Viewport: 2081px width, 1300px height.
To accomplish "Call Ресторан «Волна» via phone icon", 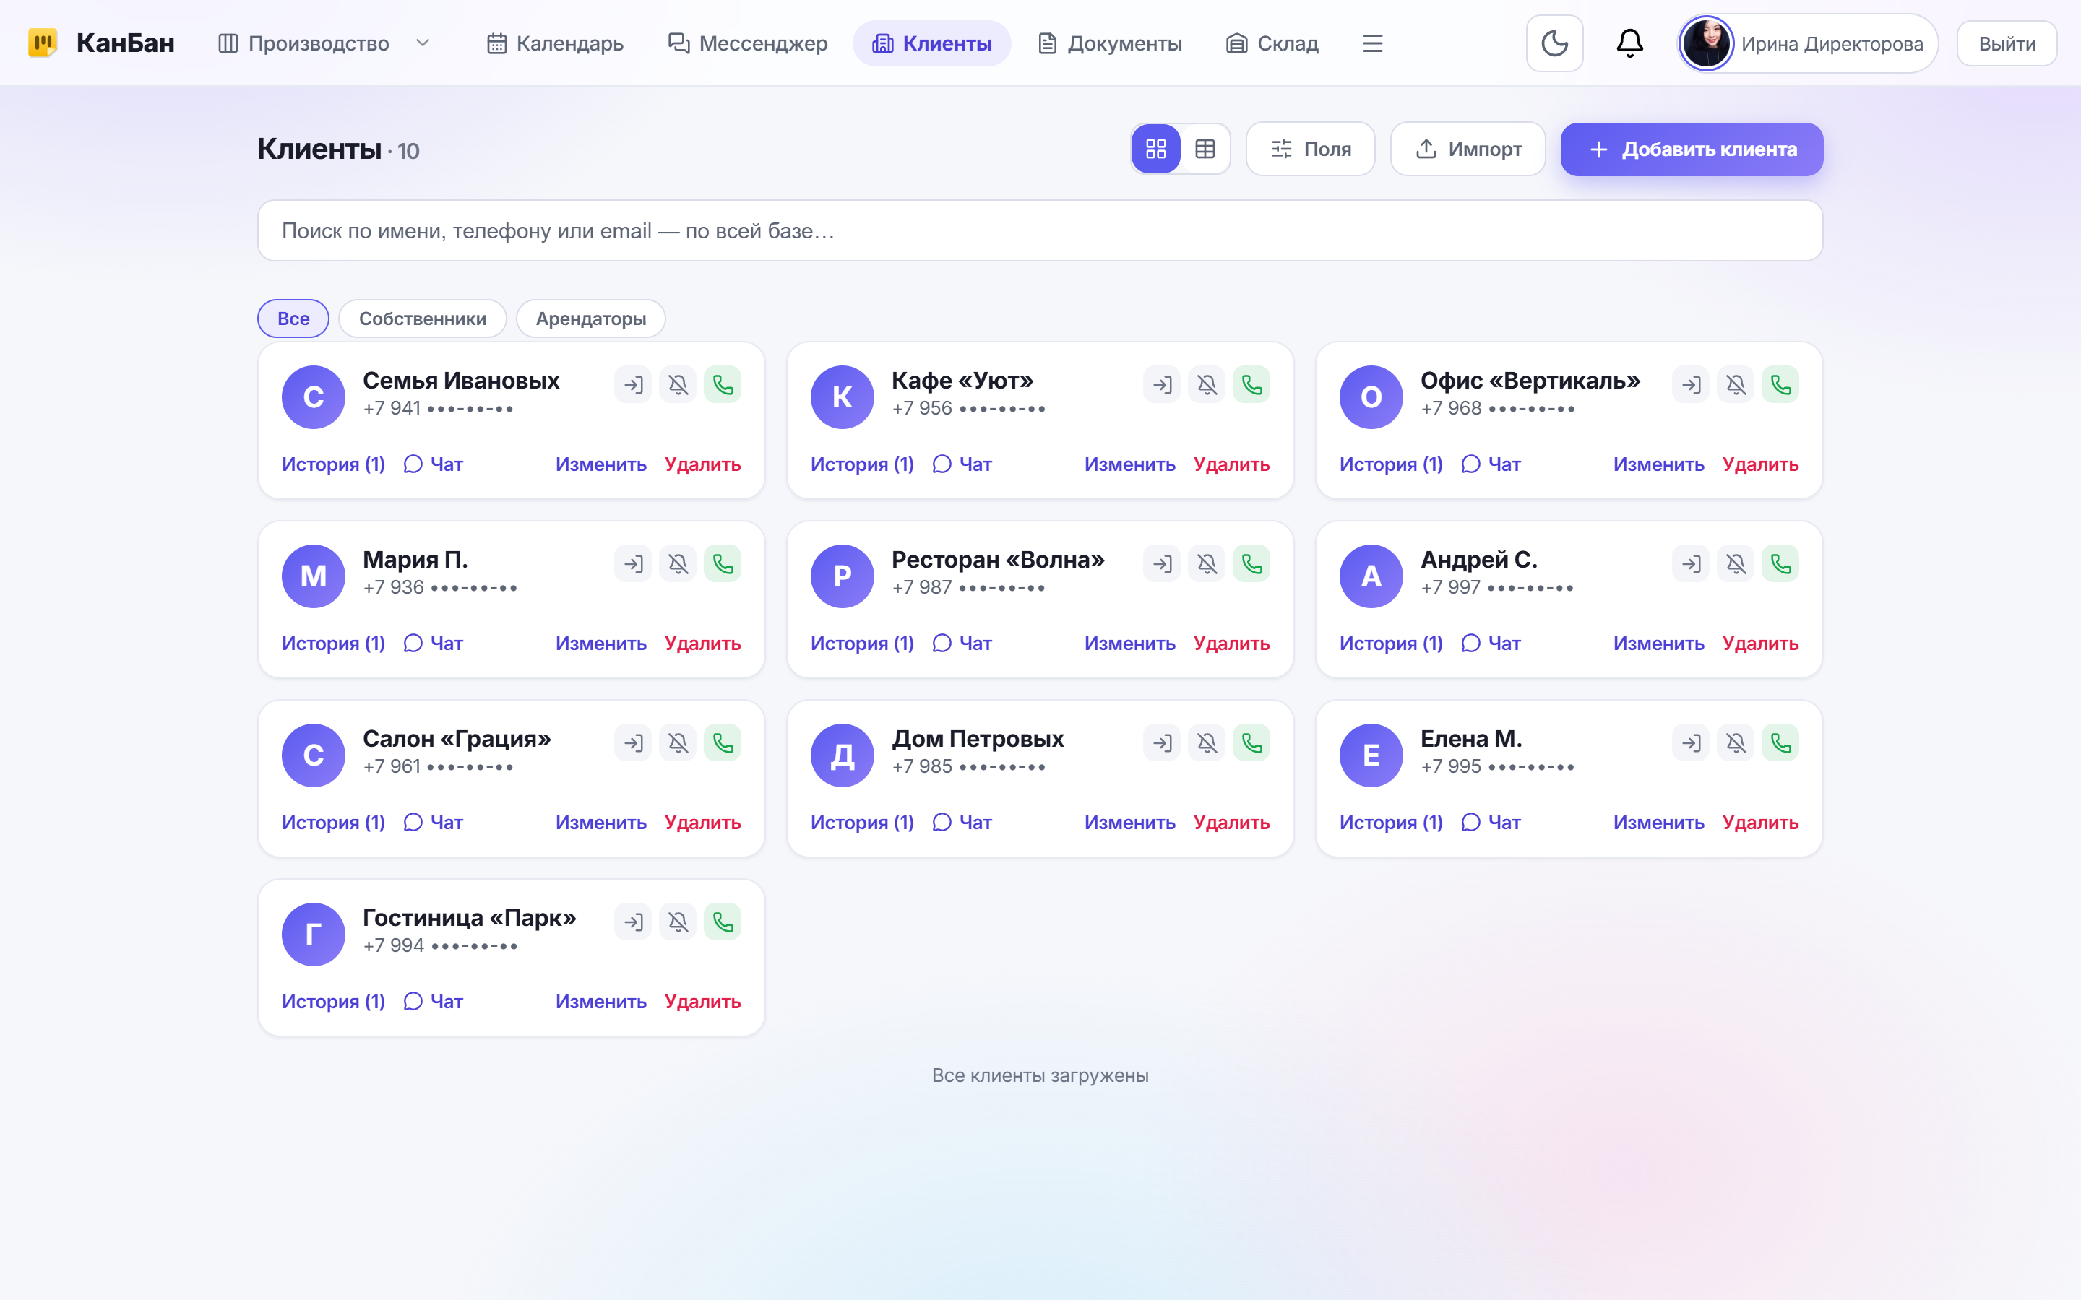I will tap(1251, 563).
